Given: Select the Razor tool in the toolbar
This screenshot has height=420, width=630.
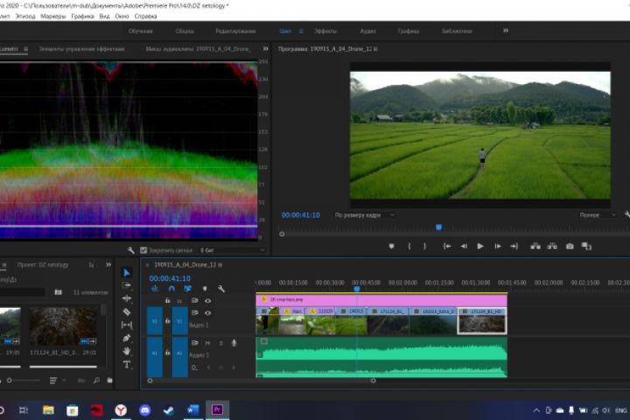Looking at the screenshot, I should click(127, 311).
